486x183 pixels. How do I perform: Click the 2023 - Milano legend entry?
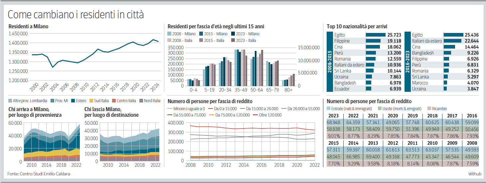point(245,34)
